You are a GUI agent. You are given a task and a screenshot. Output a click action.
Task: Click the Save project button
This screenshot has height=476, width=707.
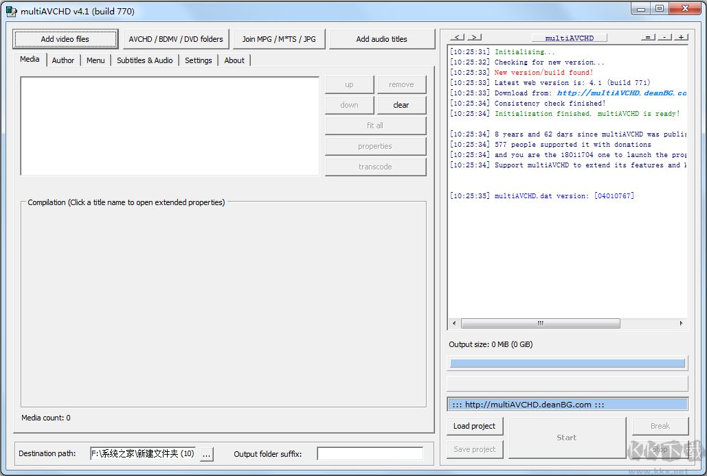(x=475, y=449)
